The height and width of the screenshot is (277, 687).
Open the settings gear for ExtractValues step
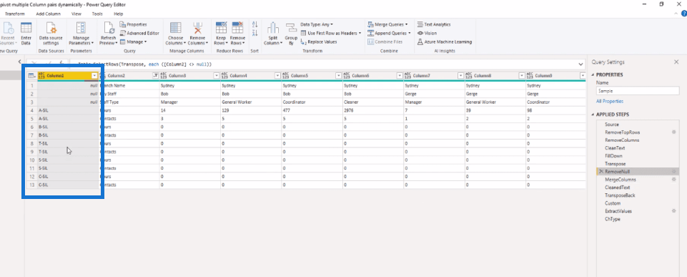click(673, 211)
